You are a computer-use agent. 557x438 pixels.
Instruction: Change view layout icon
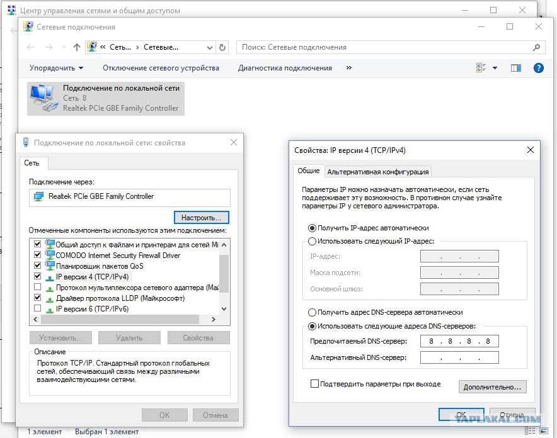click(481, 68)
